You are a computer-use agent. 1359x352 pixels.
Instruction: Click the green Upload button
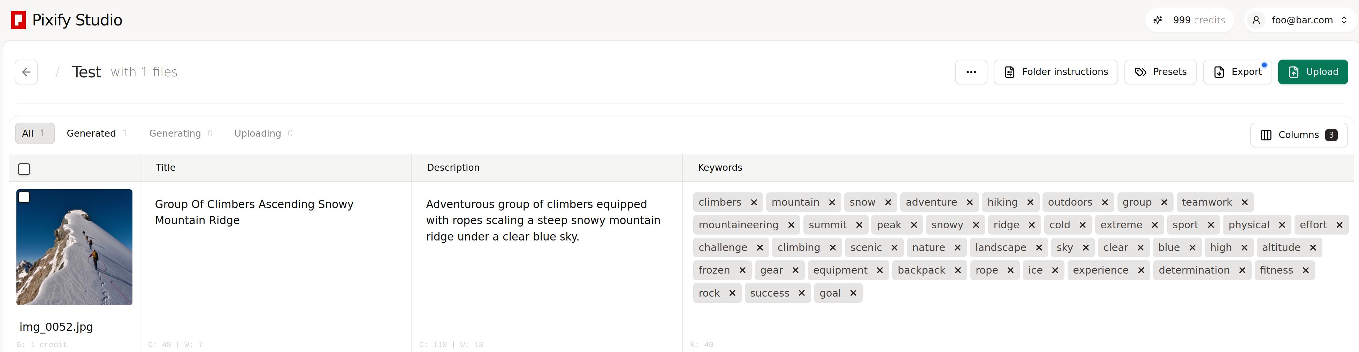[x=1312, y=72]
